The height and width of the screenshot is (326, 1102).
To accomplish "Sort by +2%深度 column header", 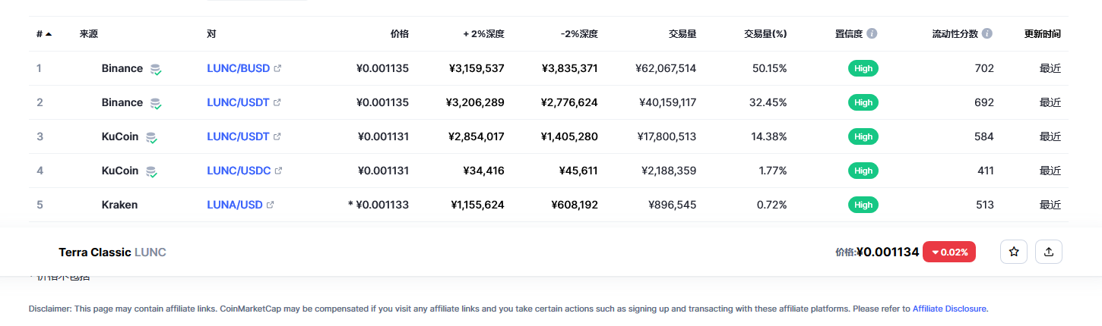I will (483, 34).
